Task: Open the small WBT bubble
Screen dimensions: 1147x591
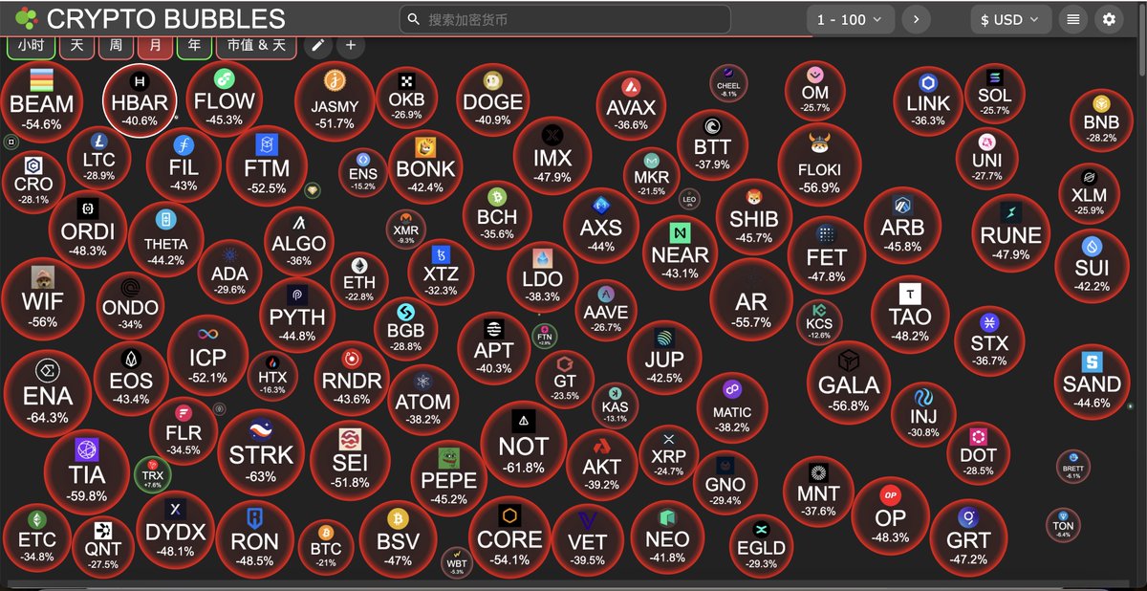Action: tap(456, 561)
